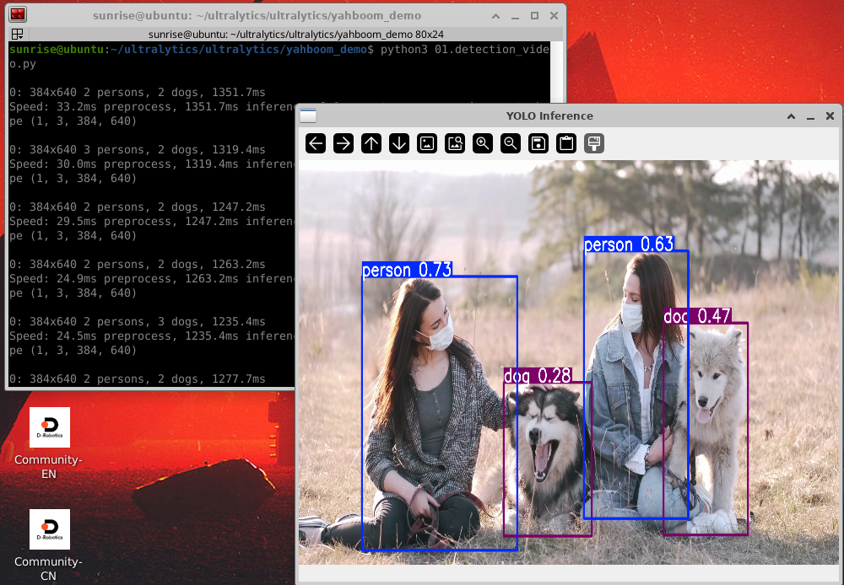844x585 pixels.
Task: Click the terminal line ending in 1351.7ms
Action: click(x=138, y=93)
